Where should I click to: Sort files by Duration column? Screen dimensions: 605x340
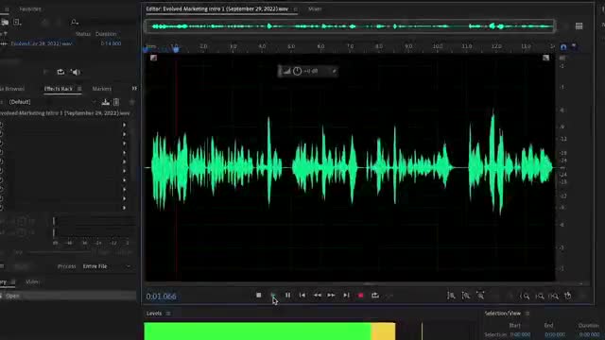[106, 34]
